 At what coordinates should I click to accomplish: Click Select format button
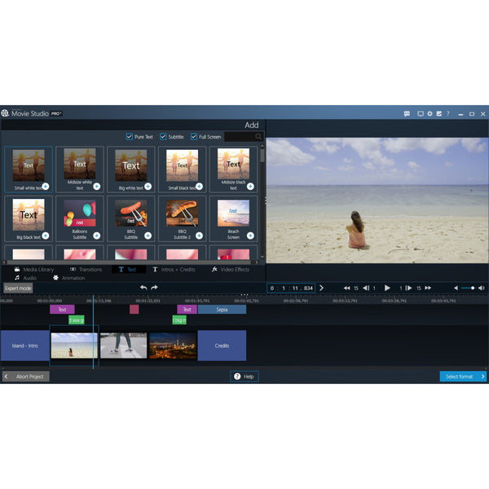pos(463,377)
